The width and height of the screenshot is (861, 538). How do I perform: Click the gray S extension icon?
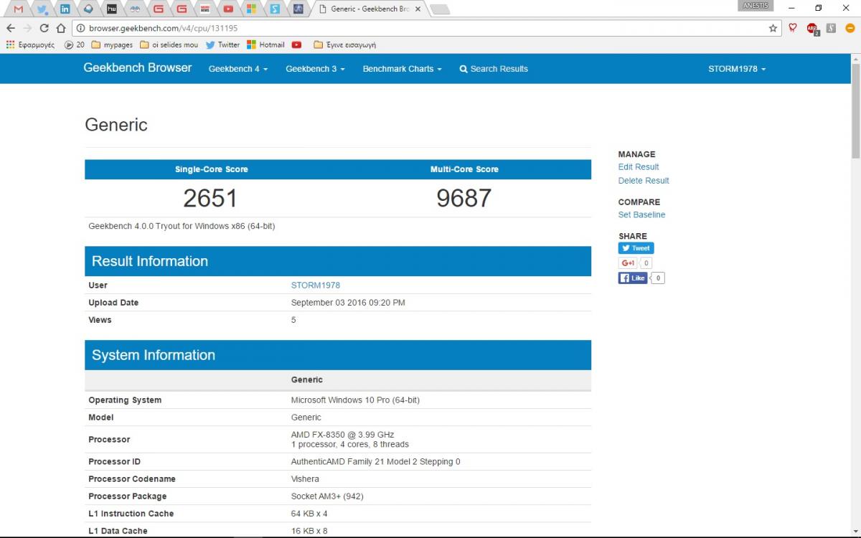(831, 28)
